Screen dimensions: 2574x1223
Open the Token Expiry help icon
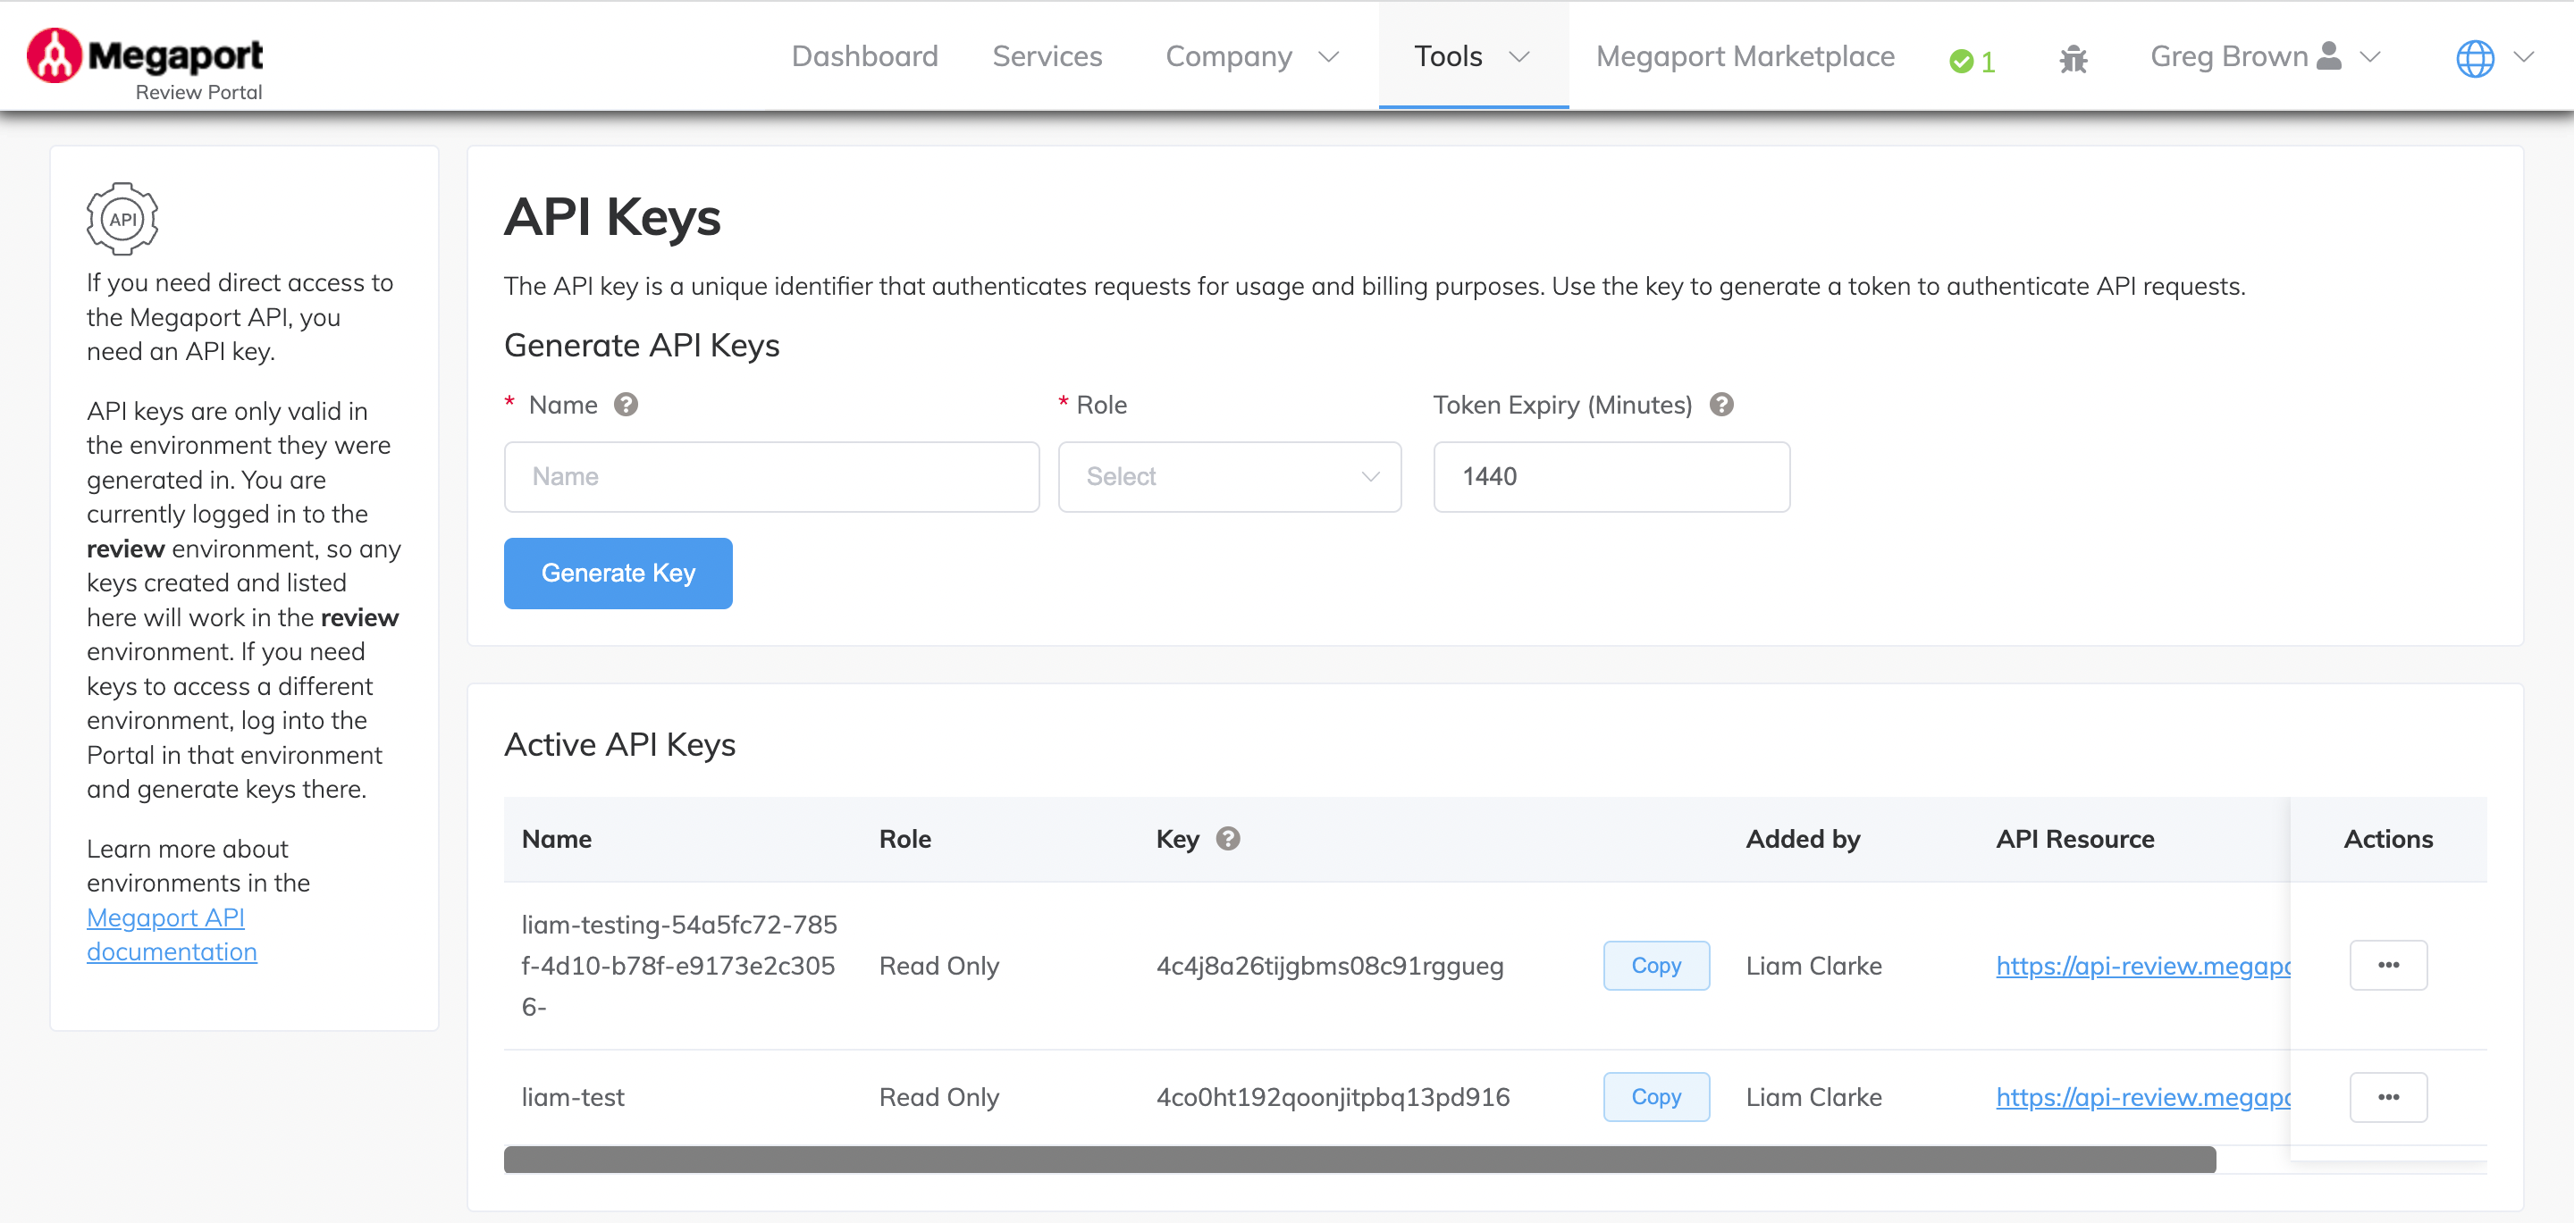pyautogui.click(x=1721, y=405)
